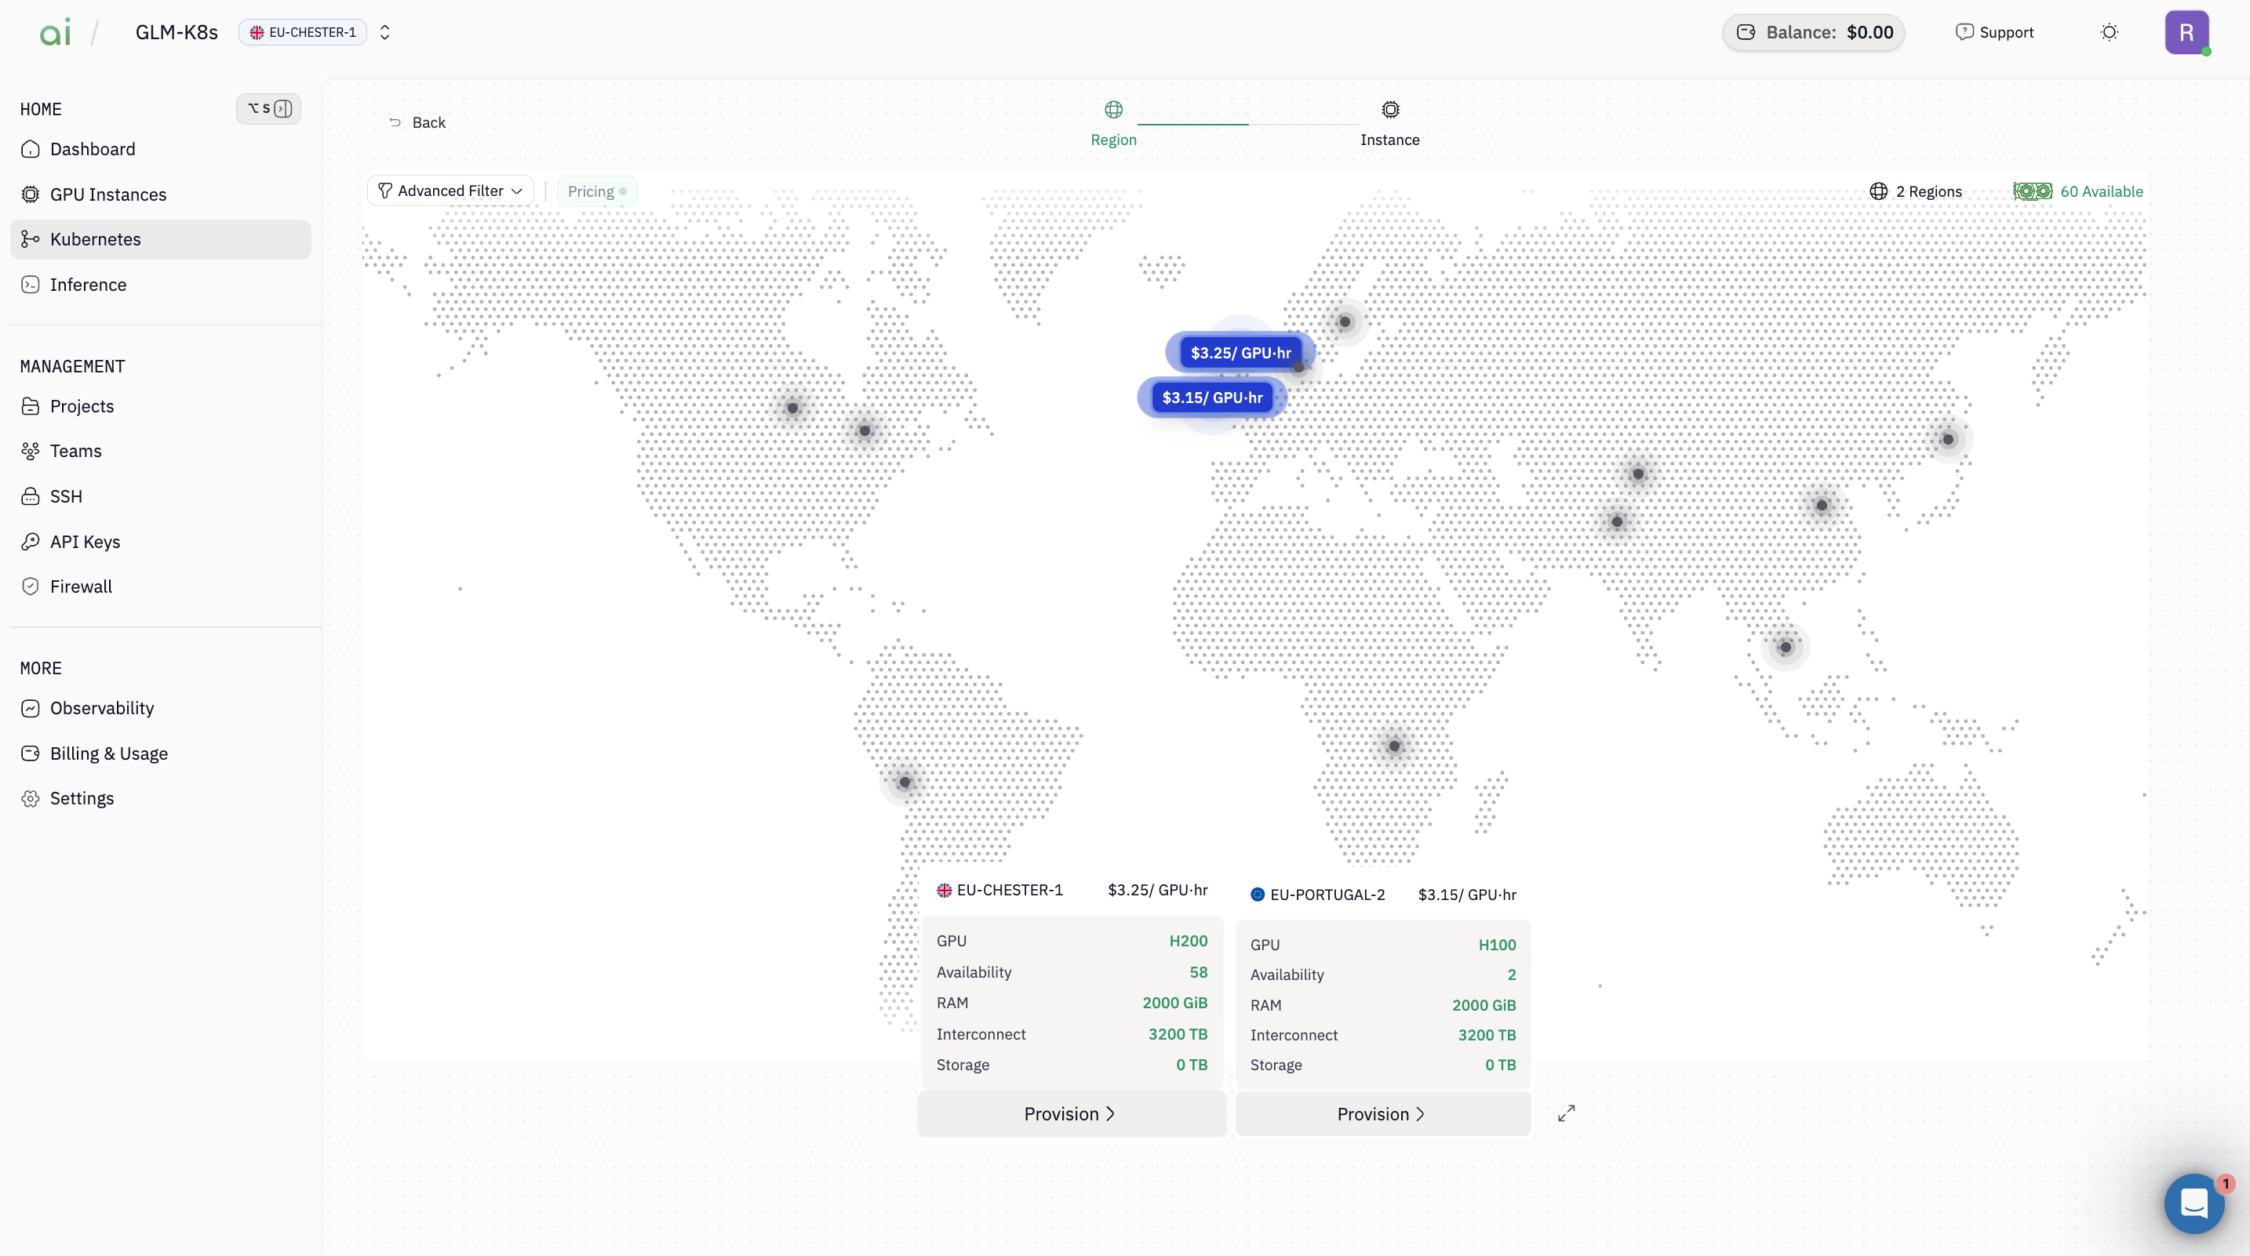Click the ai logo home icon
Viewport: 2250px width, 1256px height.
[x=55, y=32]
